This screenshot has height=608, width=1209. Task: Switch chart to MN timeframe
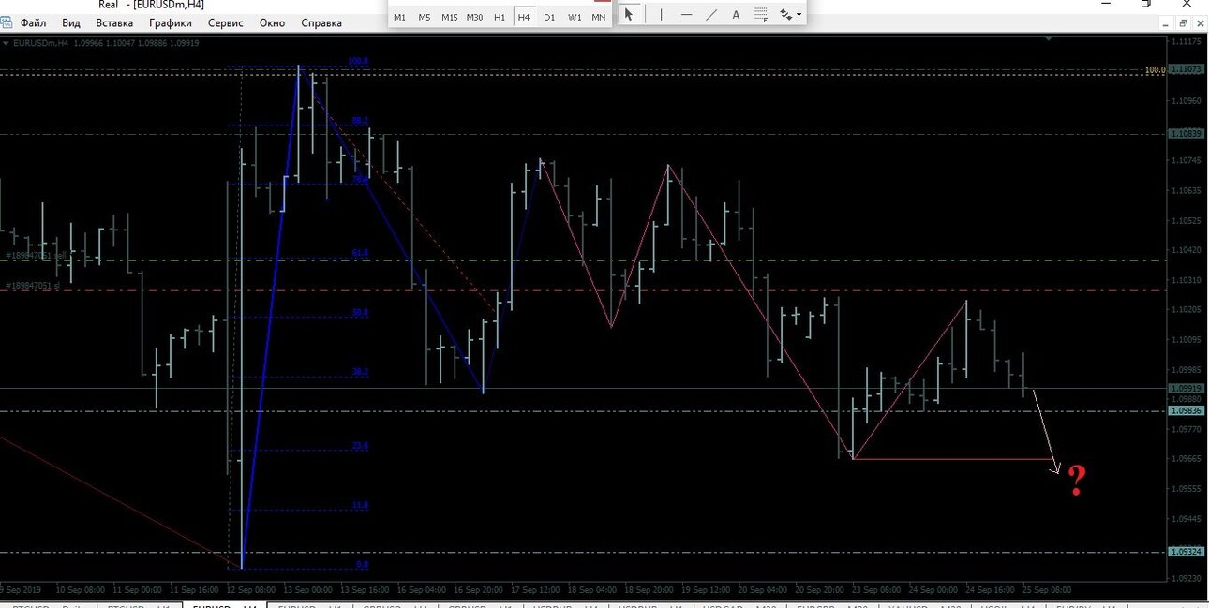pos(599,17)
